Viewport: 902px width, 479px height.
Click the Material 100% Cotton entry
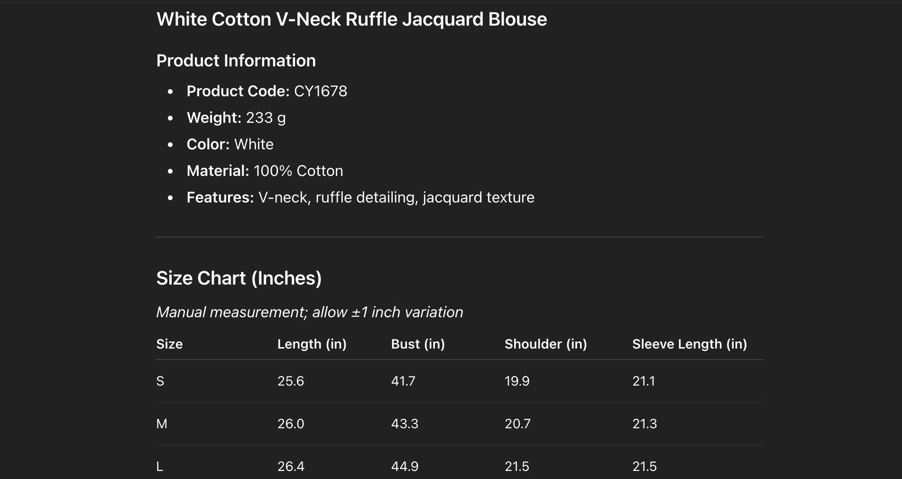(265, 171)
